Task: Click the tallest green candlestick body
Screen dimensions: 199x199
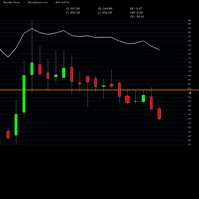Action: 24,94
